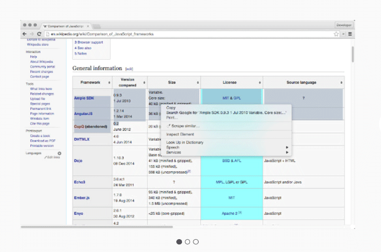Open the languages settings gear icon
Screen dimensions: 381x252
coord(59,153)
